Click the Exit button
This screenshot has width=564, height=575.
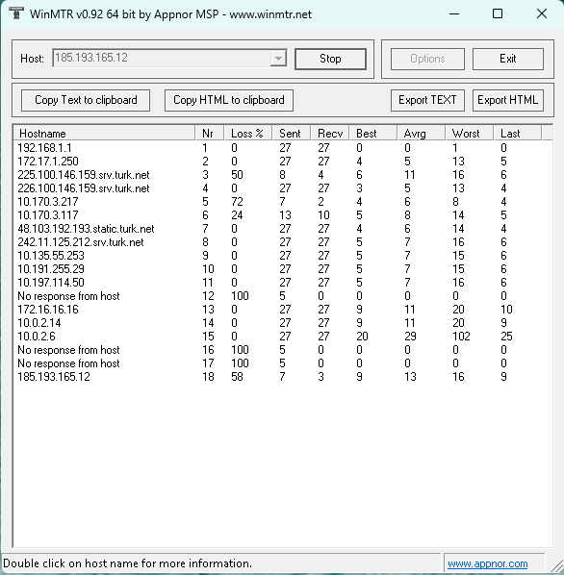(508, 59)
